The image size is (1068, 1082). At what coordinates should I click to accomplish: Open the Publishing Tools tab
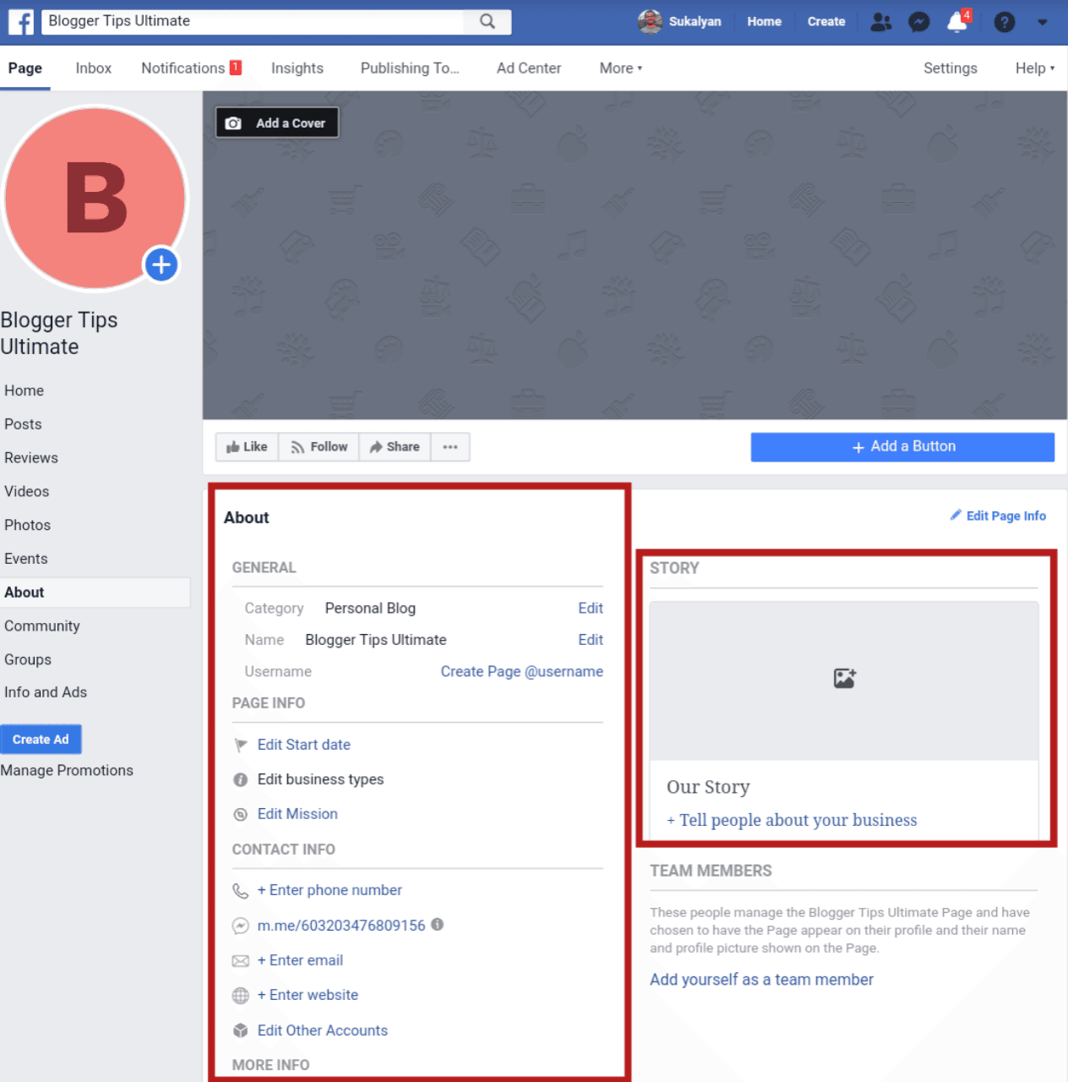(410, 68)
